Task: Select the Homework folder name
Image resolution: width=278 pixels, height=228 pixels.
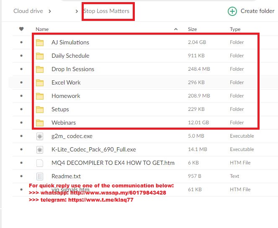Action: click(x=66, y=96)
